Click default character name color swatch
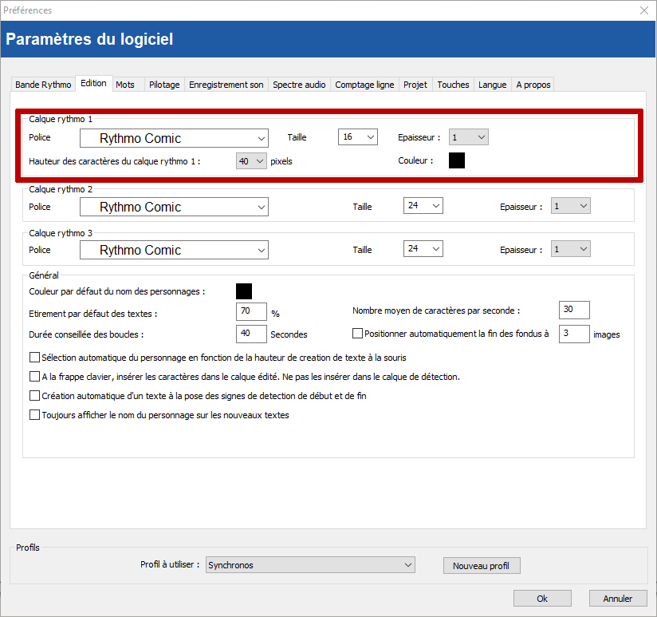Viewport: 657px width, 617px height. pyautogui.click(x=244, y=291)
